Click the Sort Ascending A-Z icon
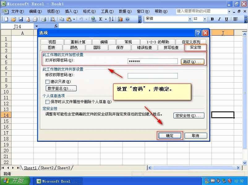Image resolution: width=248 pixels, height=185 pixels. click(x=111, y=19)
